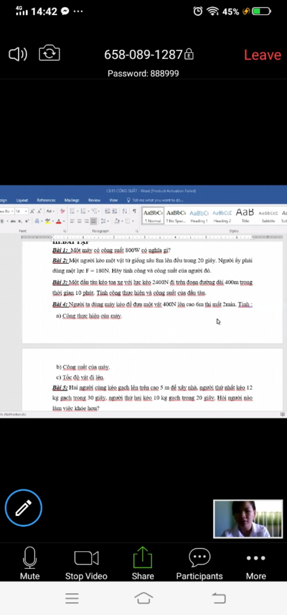Click the Center alignment icon

pos(79,221)
